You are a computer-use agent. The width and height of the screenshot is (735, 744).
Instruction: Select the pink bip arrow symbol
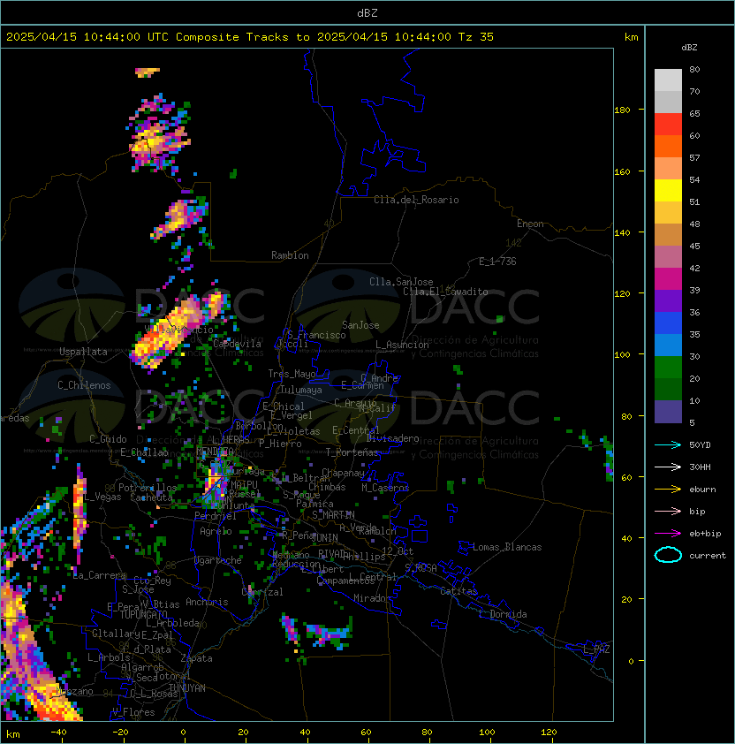[x=668, y=511]
